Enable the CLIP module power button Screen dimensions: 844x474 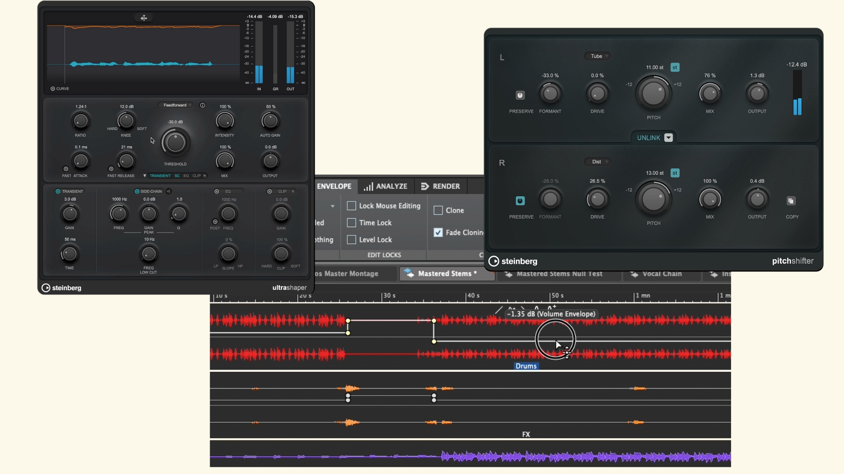269,191
